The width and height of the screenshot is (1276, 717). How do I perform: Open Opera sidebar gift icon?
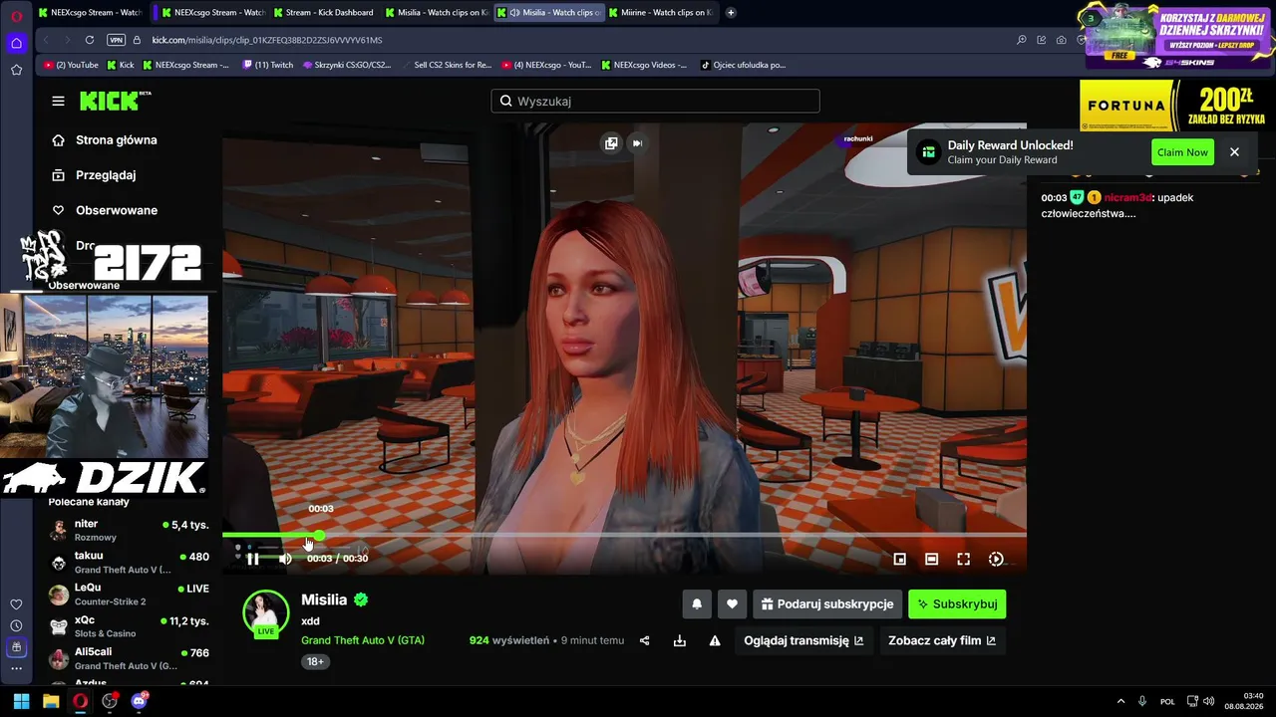(x=16, y=647)
